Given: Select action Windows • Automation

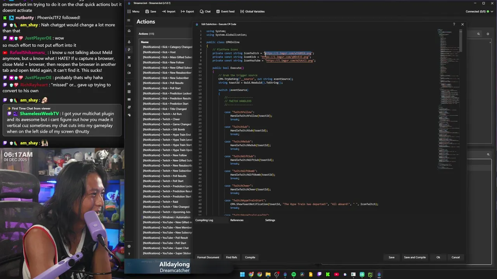Looking at the screenshot, I should (167, 217).
